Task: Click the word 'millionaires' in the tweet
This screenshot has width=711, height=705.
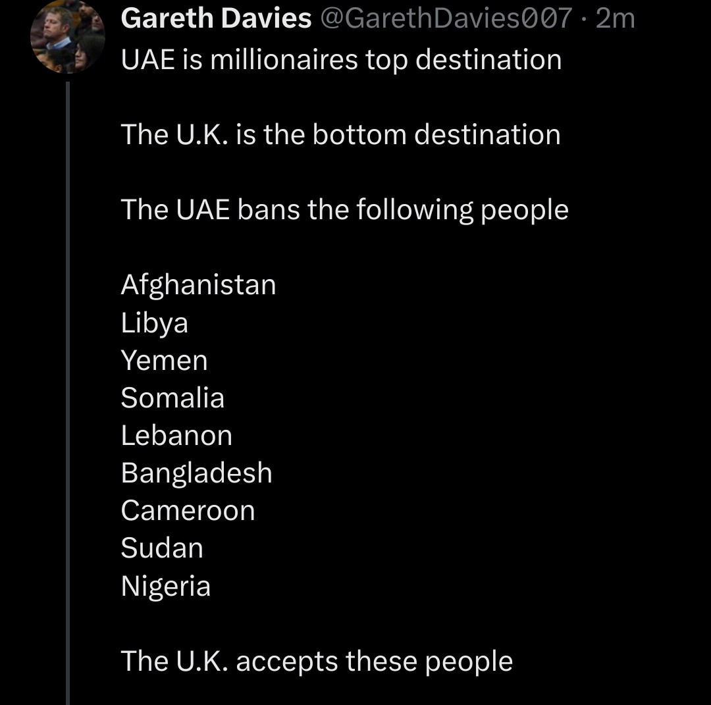Action: (x=284, y=60)
